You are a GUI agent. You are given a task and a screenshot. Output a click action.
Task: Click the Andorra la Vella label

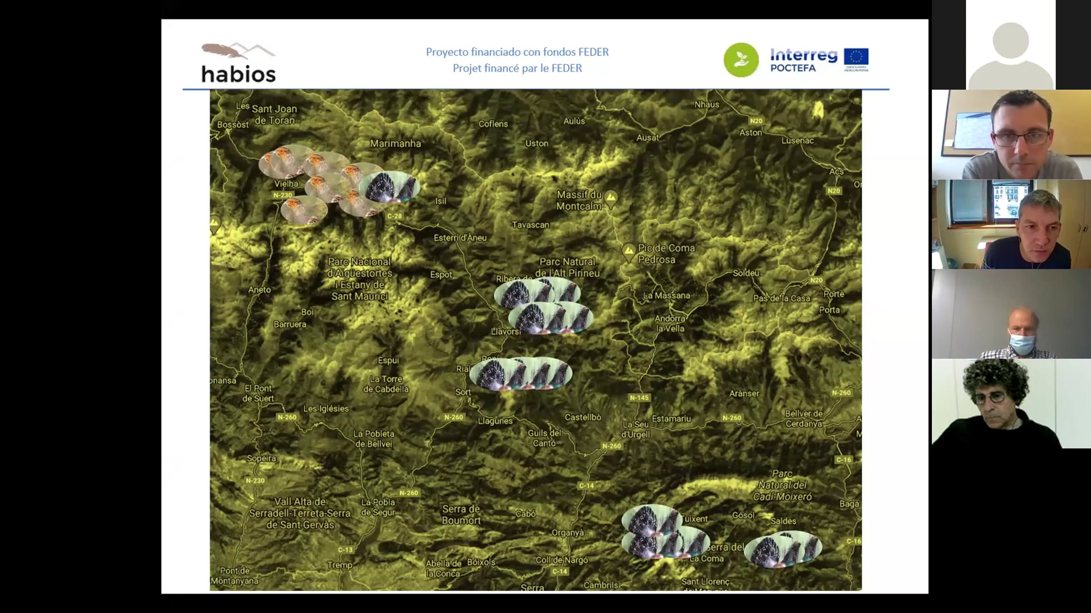pos(670,323)
